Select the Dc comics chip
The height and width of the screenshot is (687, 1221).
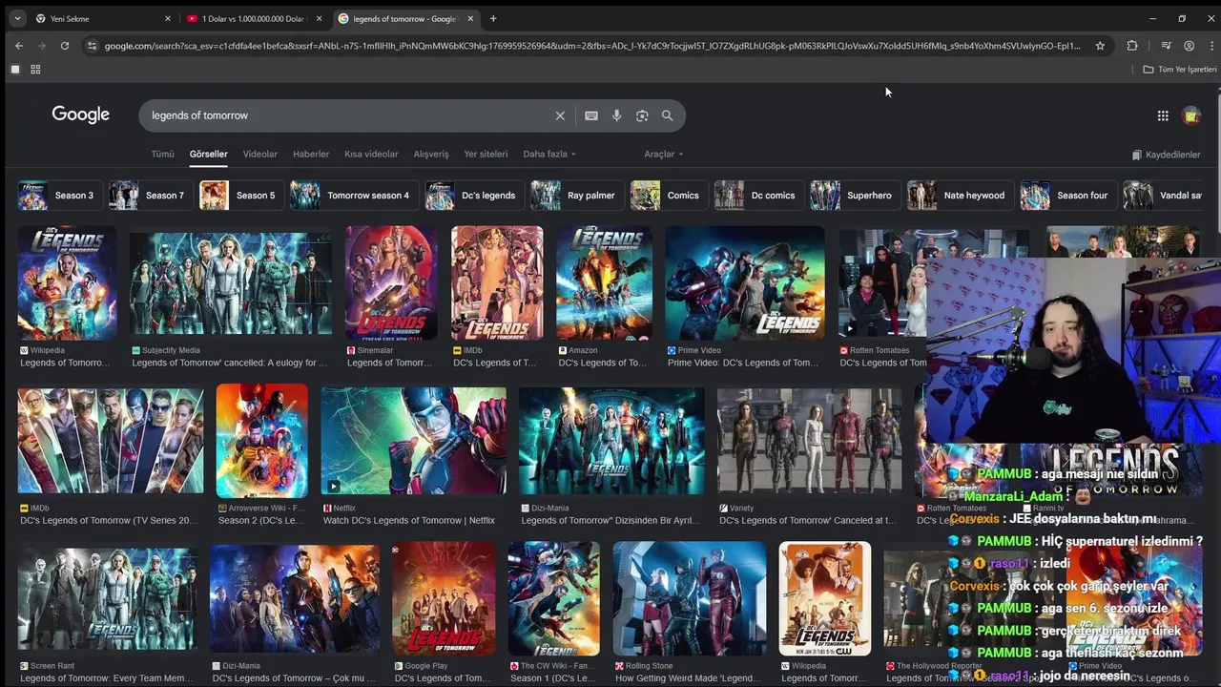[x=757, y=196]
